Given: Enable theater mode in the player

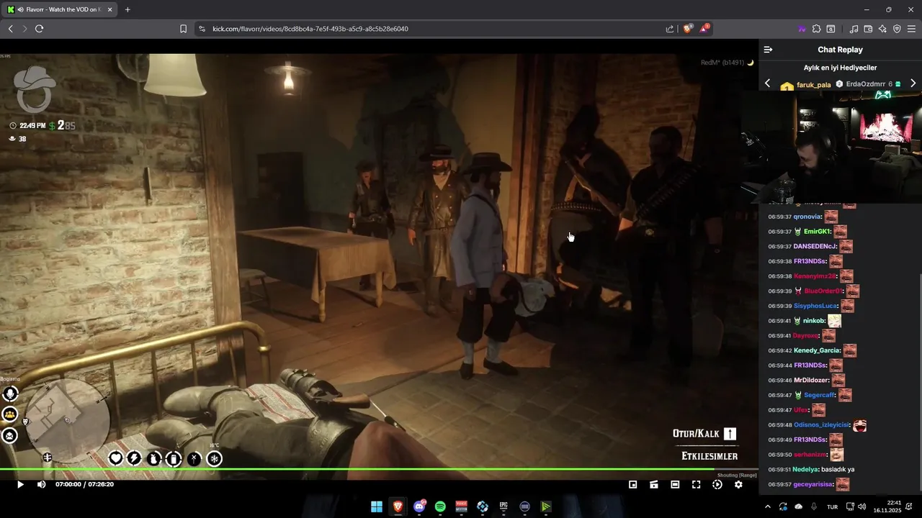Looking at the screenshot, I should pos(675,484).
